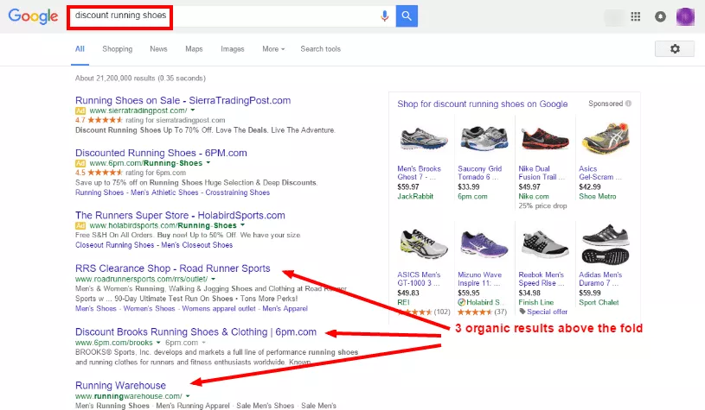Click the 25% price drop label
705x410 pixels.
pos(542,206)
